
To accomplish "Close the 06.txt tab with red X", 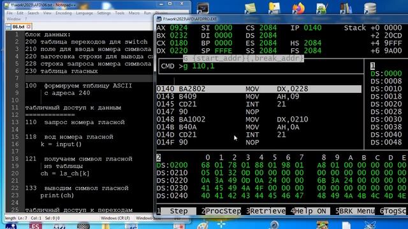I will coord(28,27).
